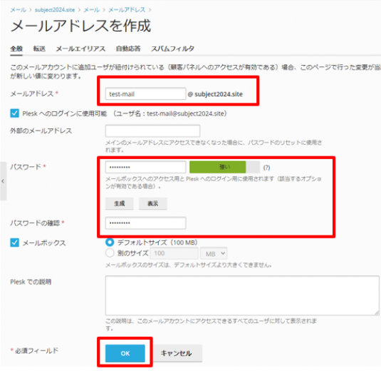Click the 表示 show password button
The width and height of the screenshot is (381, 371).
click(153, 203)
